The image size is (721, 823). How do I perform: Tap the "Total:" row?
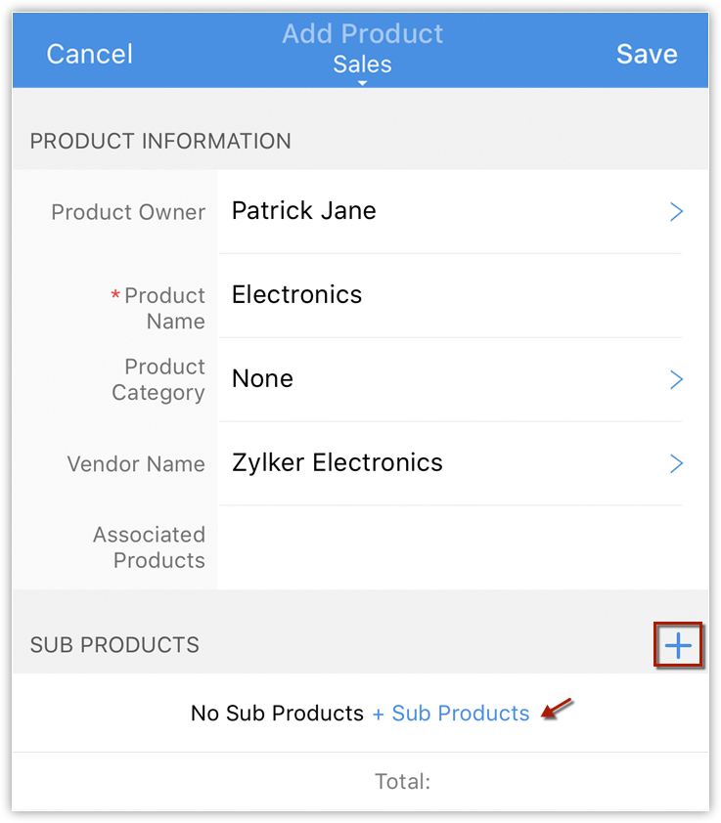402,781
